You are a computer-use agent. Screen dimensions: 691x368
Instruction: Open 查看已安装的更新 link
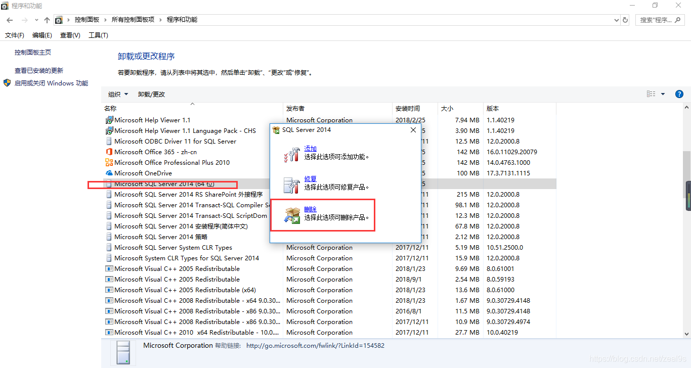(39, 71)
